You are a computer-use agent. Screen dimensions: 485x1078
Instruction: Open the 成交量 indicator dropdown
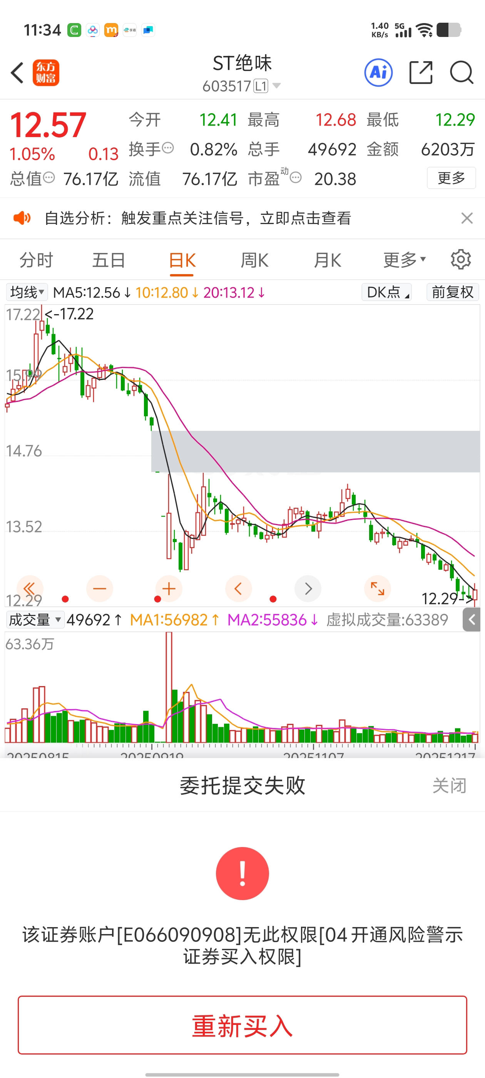35,619
